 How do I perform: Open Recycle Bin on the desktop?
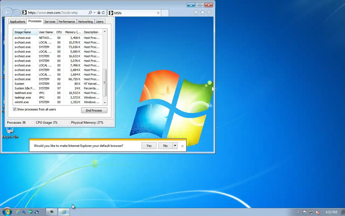10,132
